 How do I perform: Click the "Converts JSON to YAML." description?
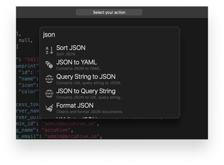coord(79,68)
